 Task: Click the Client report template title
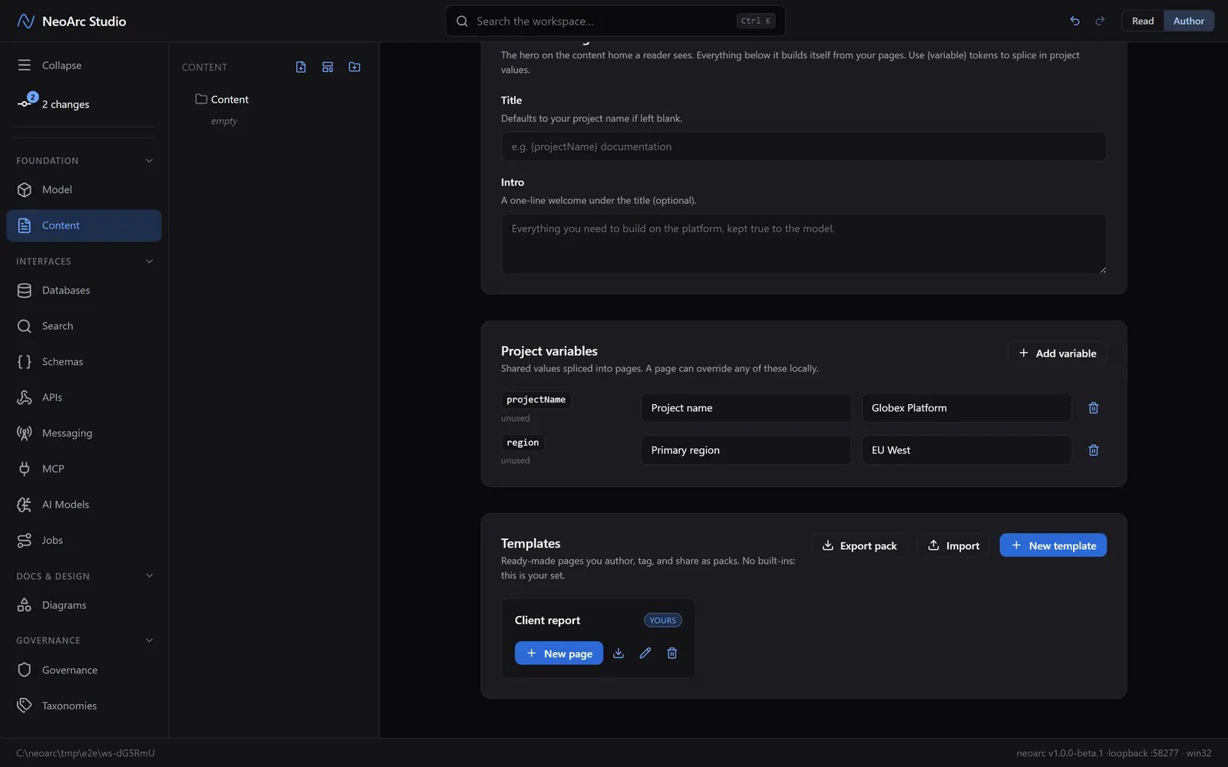547,621
